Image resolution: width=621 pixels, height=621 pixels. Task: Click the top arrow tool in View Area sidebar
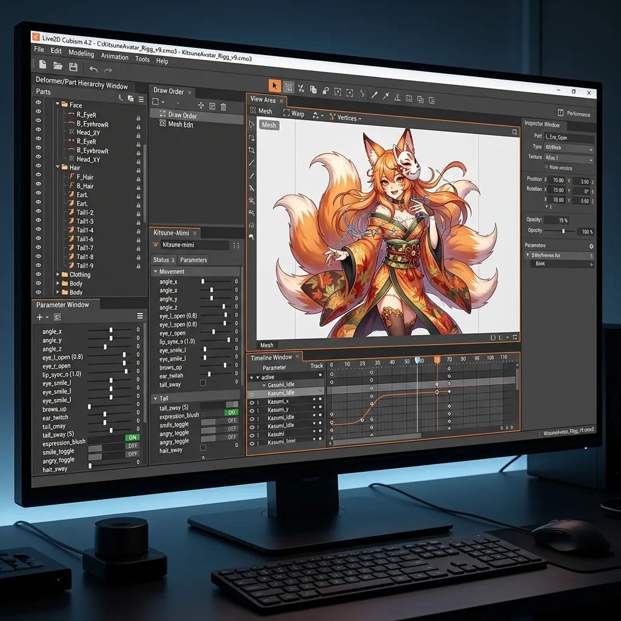coord(252,124)
